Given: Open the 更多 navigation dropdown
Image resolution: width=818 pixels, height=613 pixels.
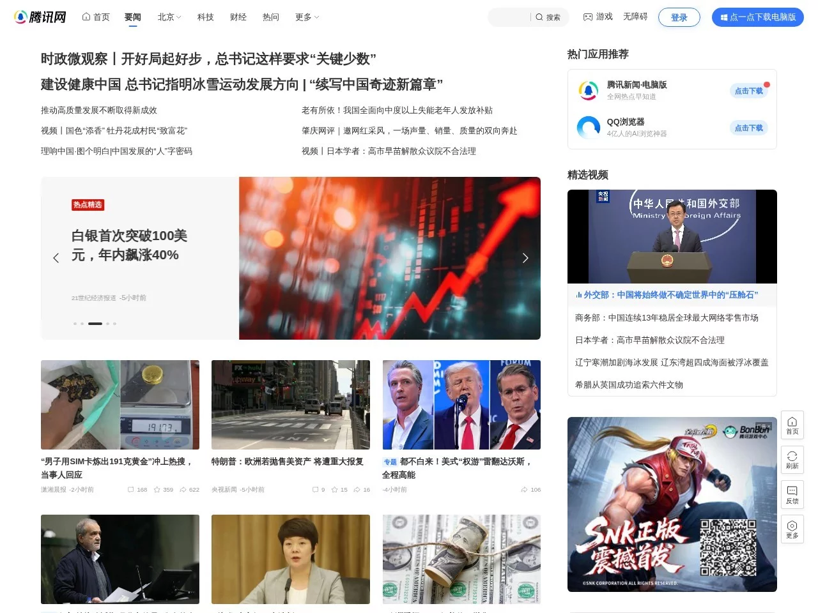Looking at the screenshot, I should (x=306, y=17).
